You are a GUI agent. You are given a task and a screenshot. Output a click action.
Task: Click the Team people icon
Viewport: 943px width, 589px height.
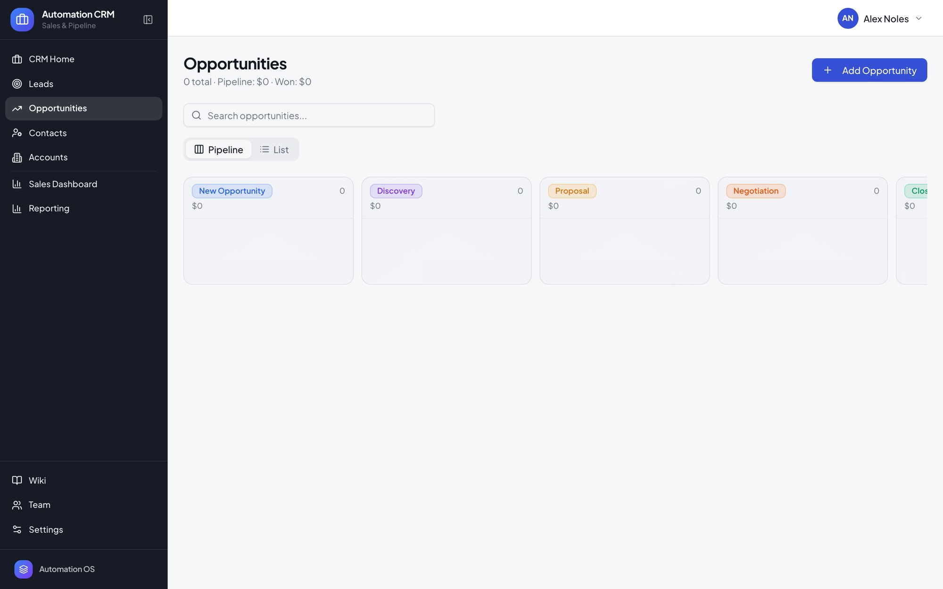pos(17,505)
